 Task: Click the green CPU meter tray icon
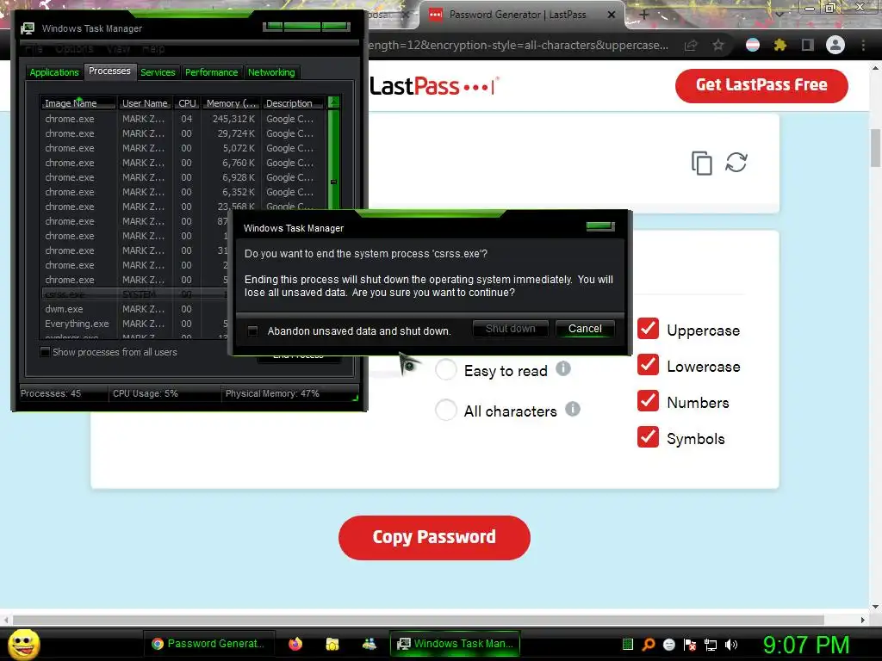(628, 644)
